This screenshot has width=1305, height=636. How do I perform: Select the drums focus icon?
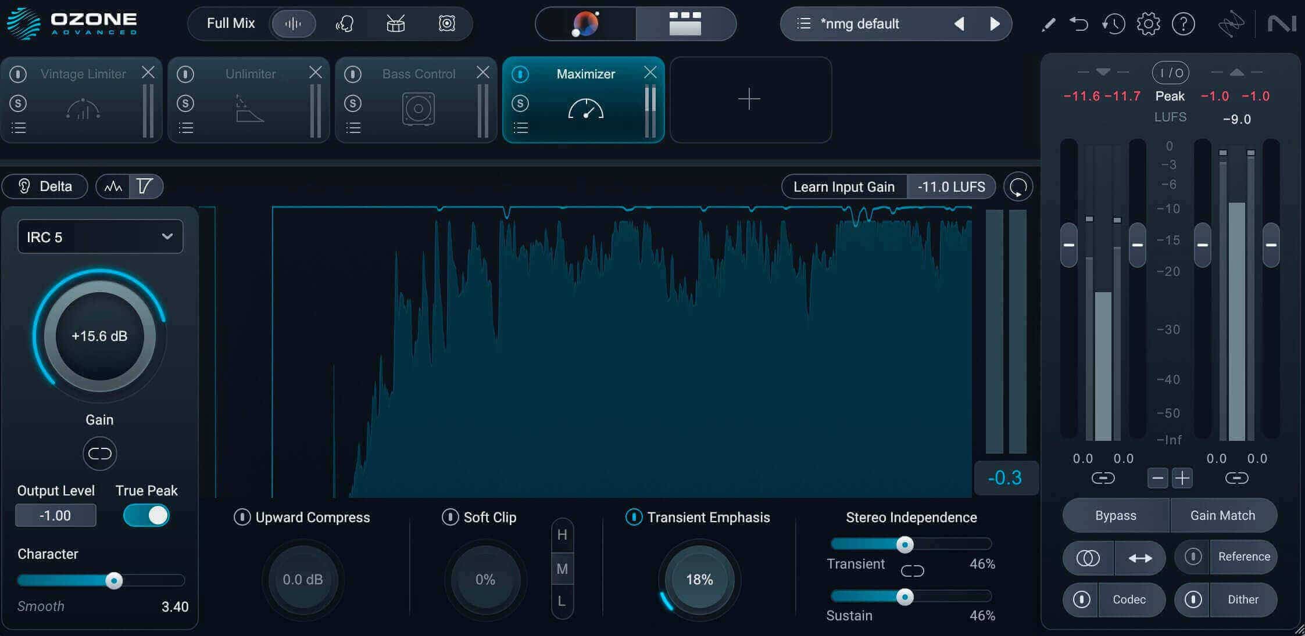point(395,24)
